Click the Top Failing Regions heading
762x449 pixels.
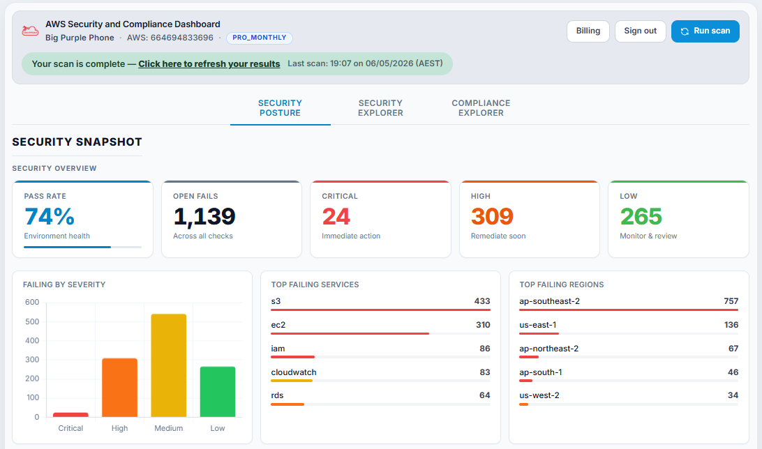pos(561,284)
